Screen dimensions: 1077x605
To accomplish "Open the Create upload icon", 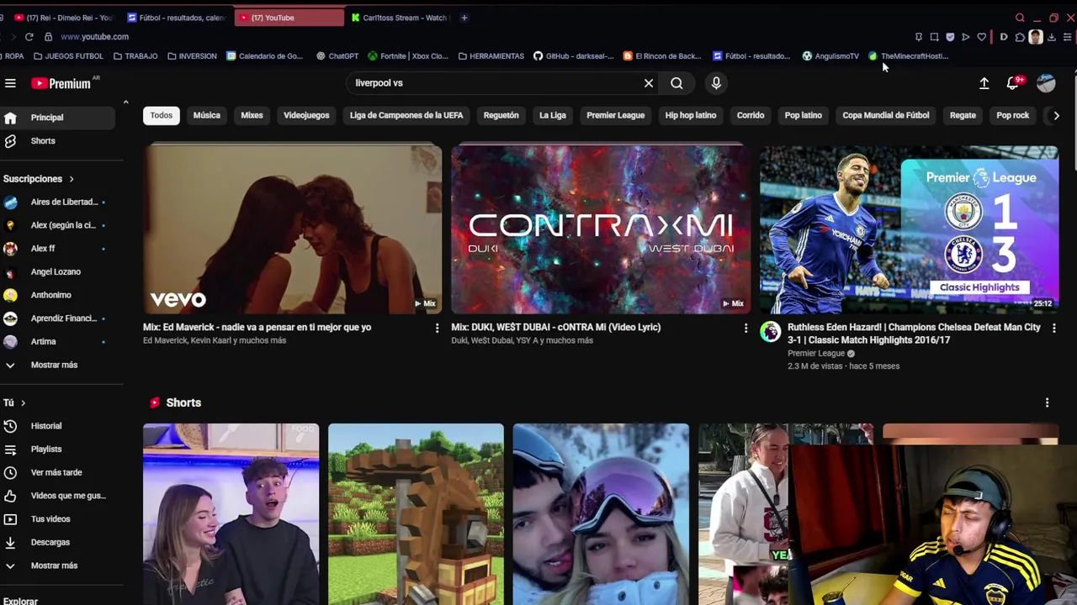I will (984, 83).
